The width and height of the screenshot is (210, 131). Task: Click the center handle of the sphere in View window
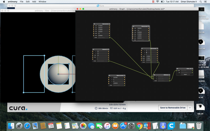[x=58, y=74]
